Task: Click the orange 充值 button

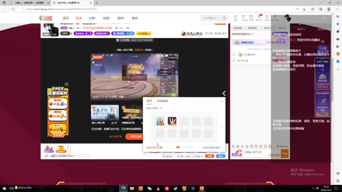Action: coord(209,156)
